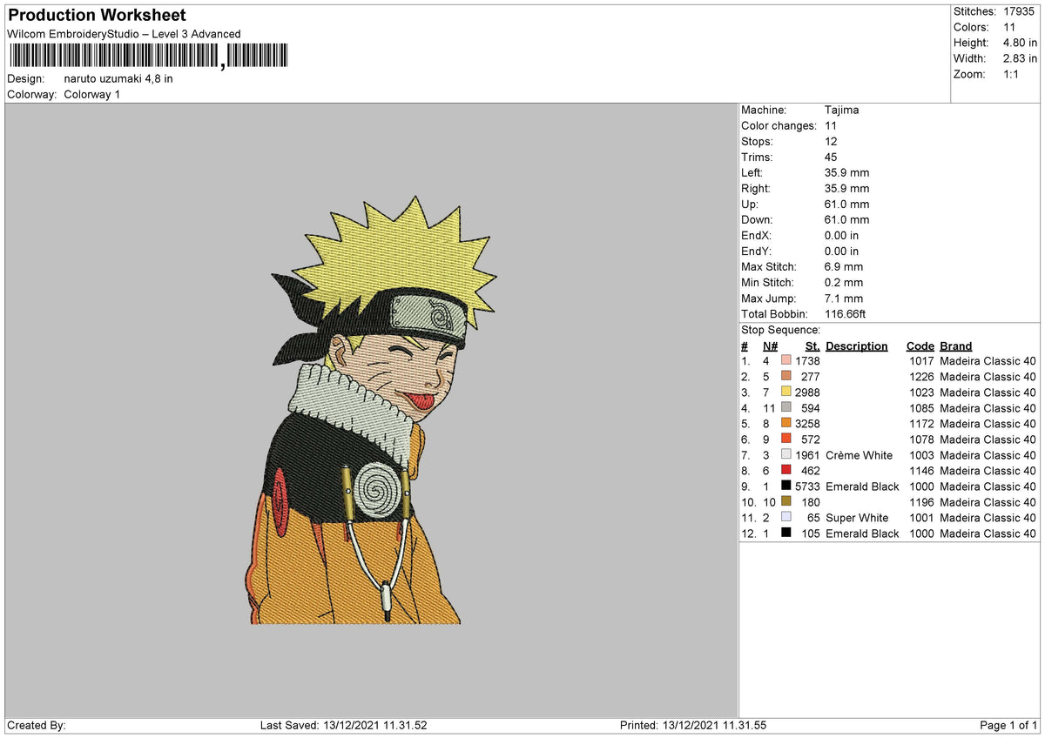Click the Naruto embroidery design preview

pos(371,410)
